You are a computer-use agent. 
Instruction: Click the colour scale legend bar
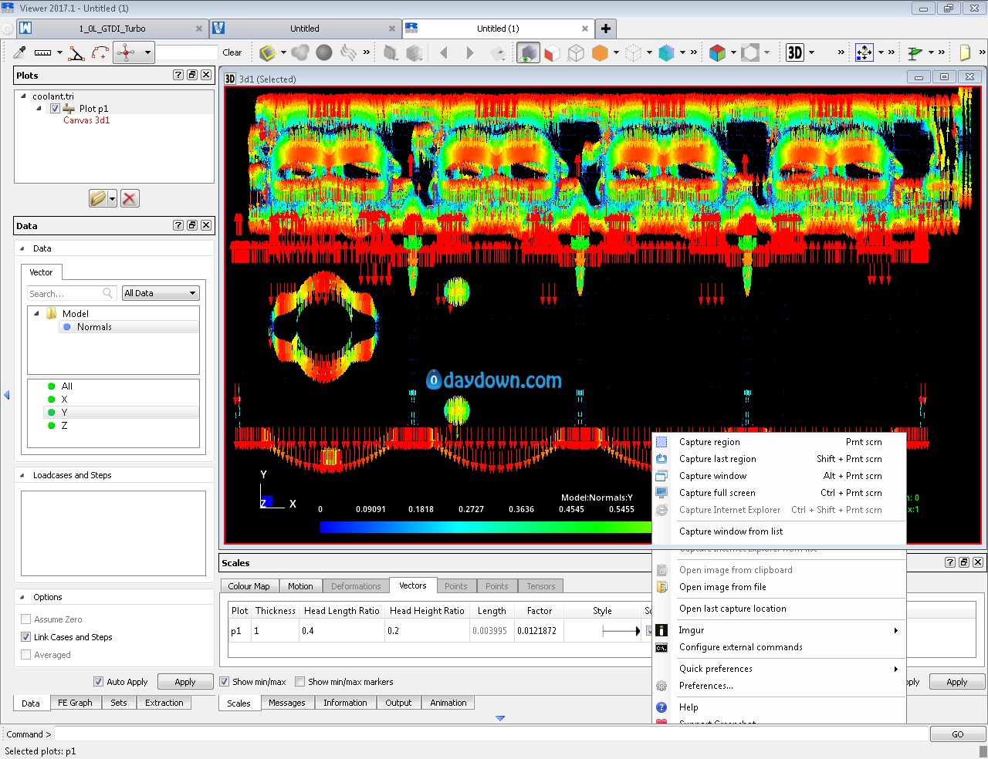[486, 528]
